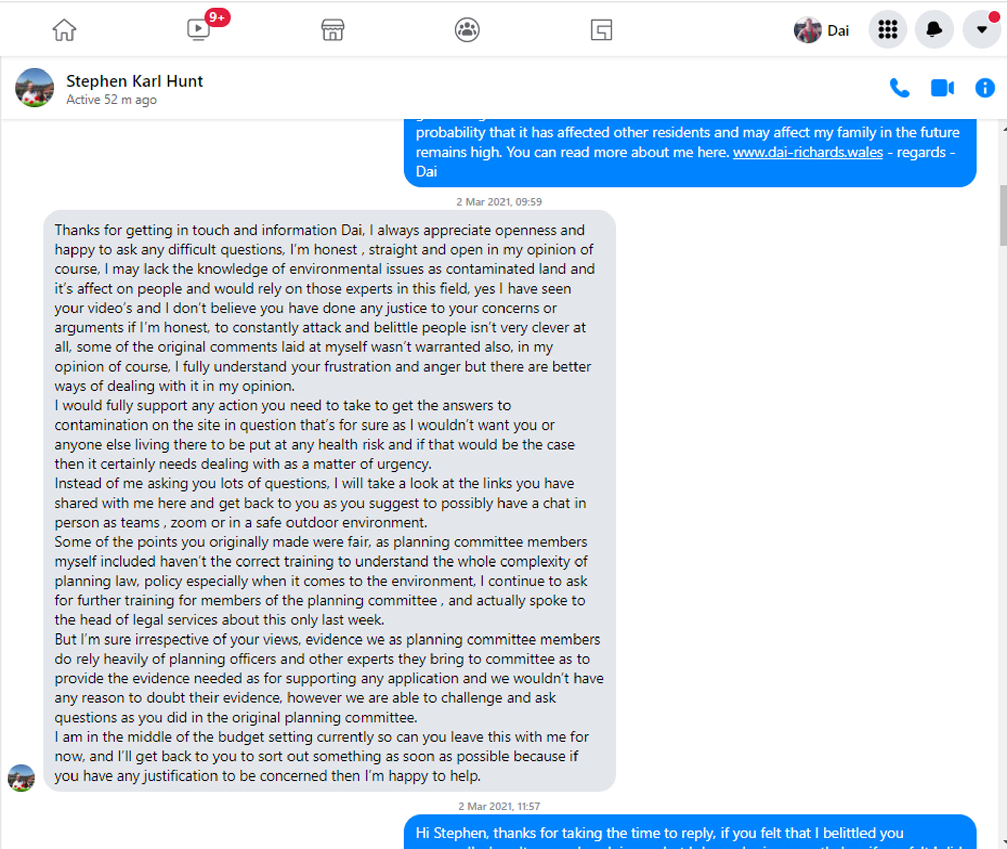Open Dai's profile from top bar
This screenshot has width=1007, height=849.
(x=822, y=30)
